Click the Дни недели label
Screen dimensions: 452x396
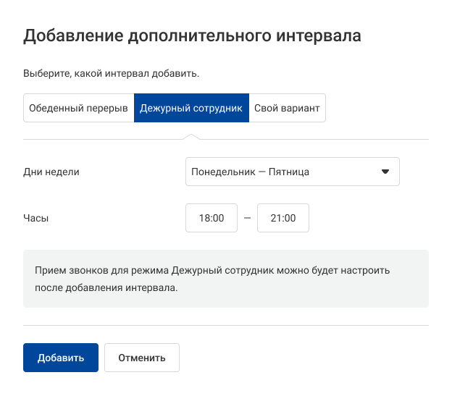click(51, 172)
